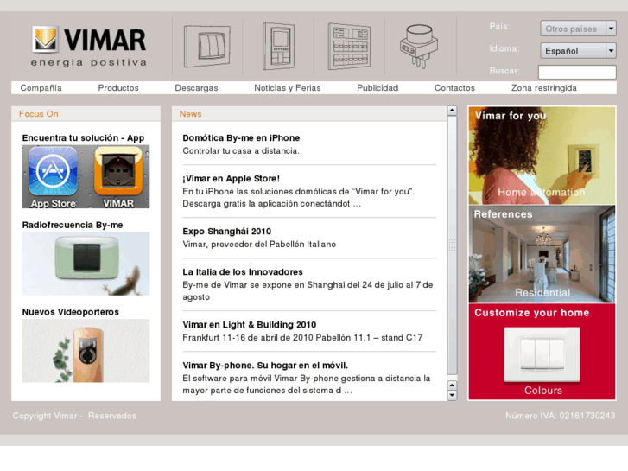Open the plug adapter product icon
The image size is (628, 471).
(x=419, y=47)
